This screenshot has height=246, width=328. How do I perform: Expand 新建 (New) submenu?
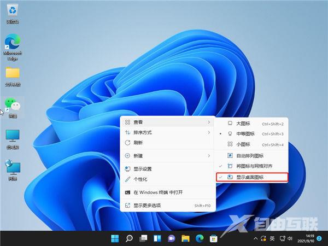coord(168,156)
